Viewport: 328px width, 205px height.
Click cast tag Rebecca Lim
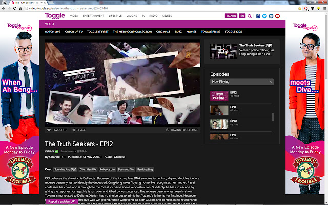coord(107,170)
